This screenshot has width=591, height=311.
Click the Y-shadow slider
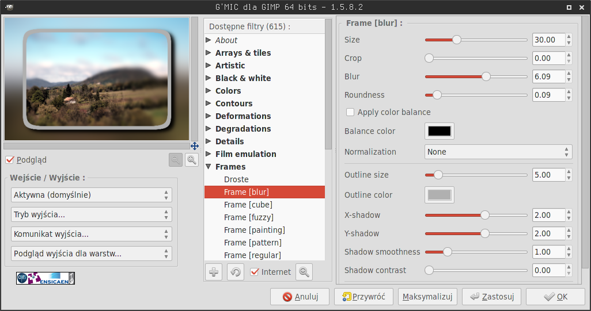tap(476, 233)
